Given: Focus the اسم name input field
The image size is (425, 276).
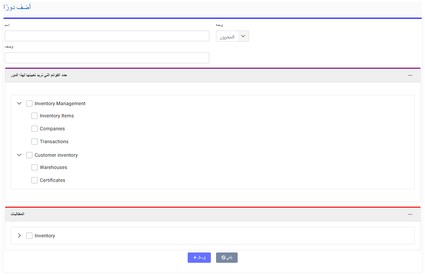Looking at the screenshot, I should pos(107,36).
